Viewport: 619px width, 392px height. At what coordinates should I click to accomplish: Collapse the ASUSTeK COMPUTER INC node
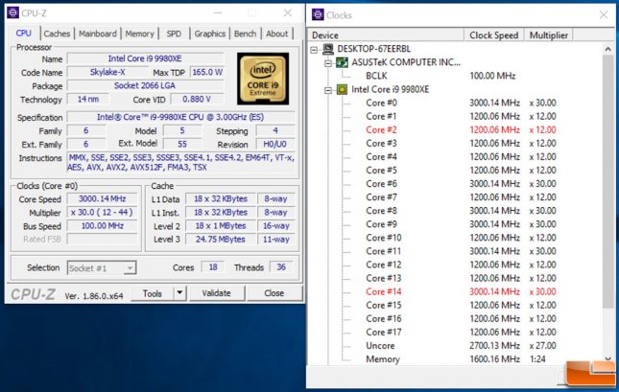tap(328, 63)
